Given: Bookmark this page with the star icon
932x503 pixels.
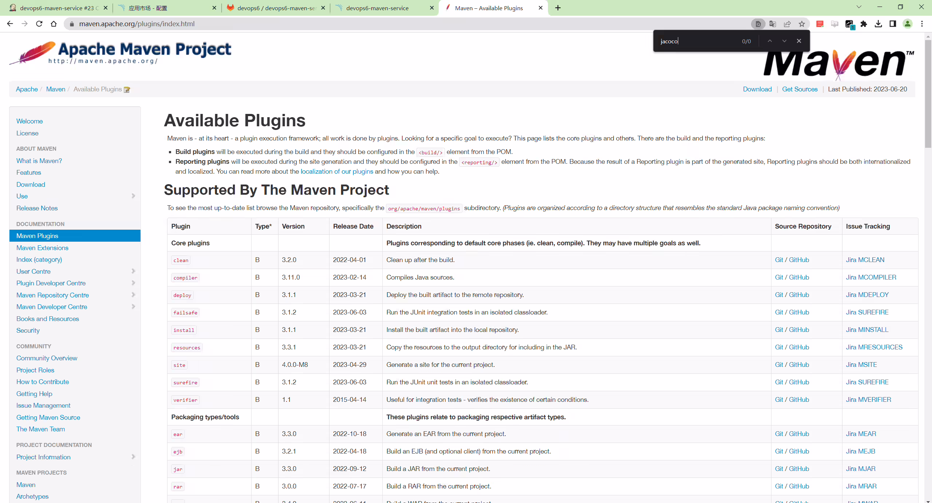Looking at the screenshot, I should pyautogui.click(x=802, y=24).
